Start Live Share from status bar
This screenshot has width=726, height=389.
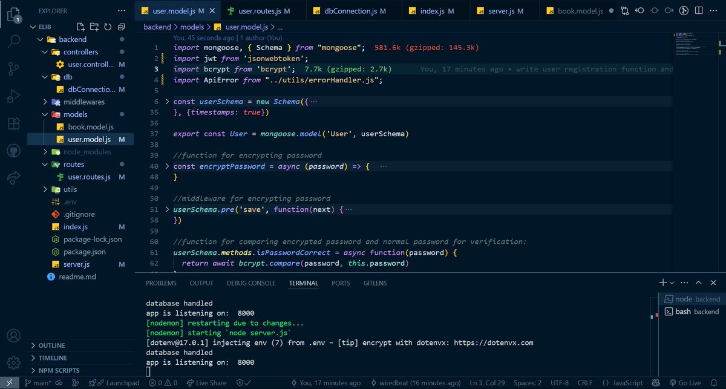(x=206, y=383)
